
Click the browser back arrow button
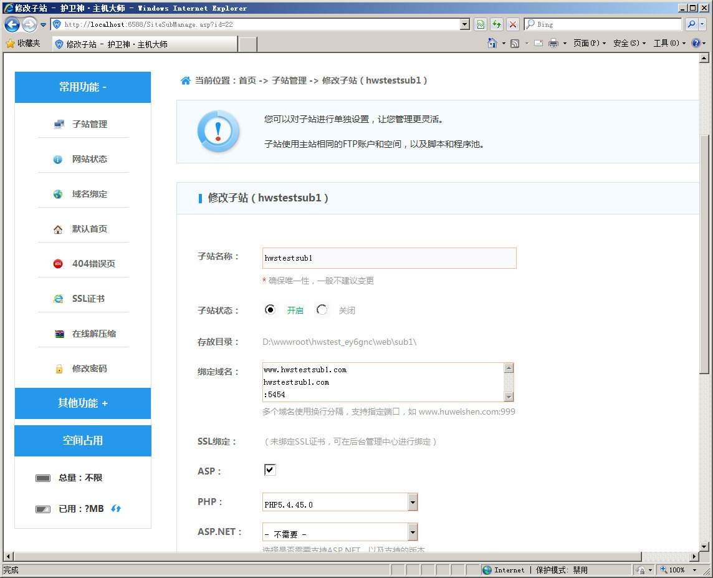(12, 24)
